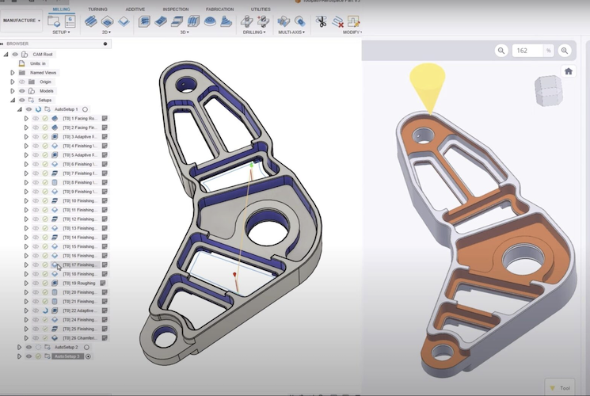
Task: Toggle visibility eye of AutoSetup 1
Action: point(29,109)
